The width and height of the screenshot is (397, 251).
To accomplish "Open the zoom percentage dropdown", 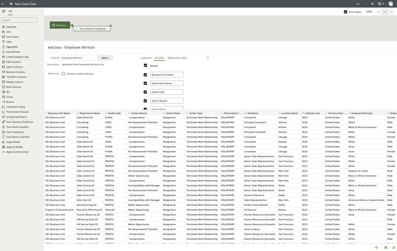I will click(378, 12).
